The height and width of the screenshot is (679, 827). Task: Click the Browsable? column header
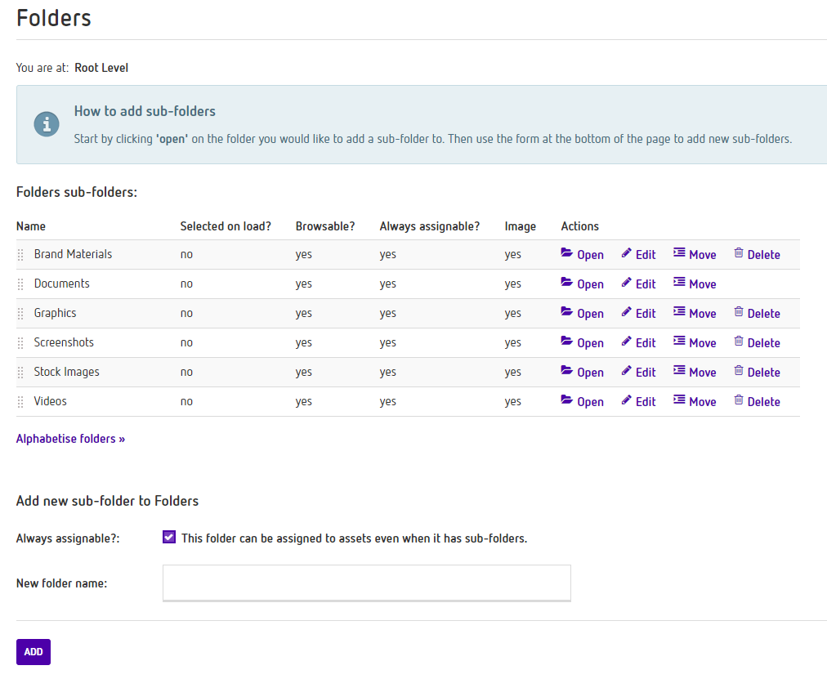(325, 226)
